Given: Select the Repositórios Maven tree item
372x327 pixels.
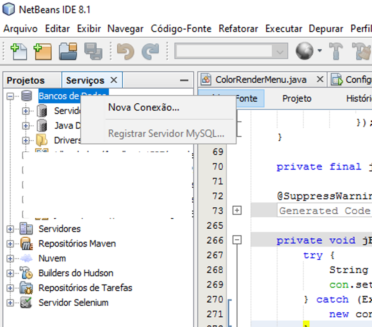Looking at the screenshot, I should 77,244.
